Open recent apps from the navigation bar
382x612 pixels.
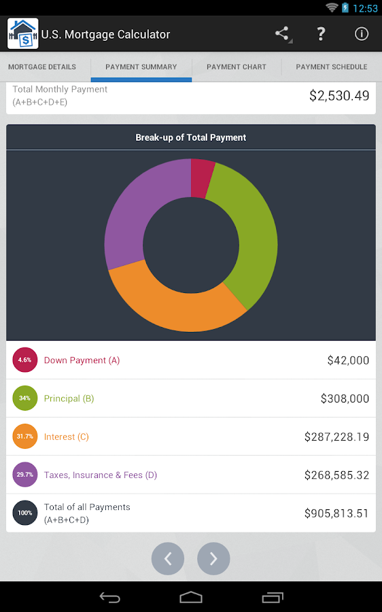click(x=273, y=597)
